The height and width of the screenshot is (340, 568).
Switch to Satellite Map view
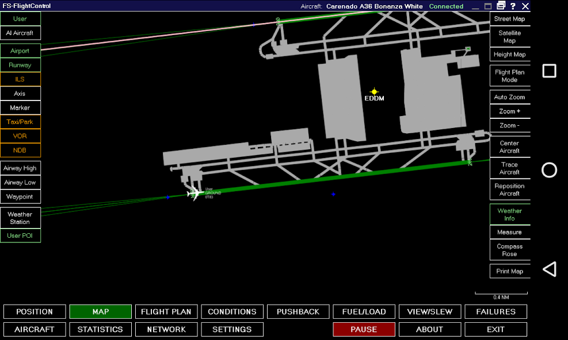(x=509, y=37)
